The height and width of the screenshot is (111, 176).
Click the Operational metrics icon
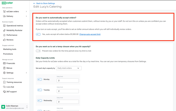[x=4, y=26]
